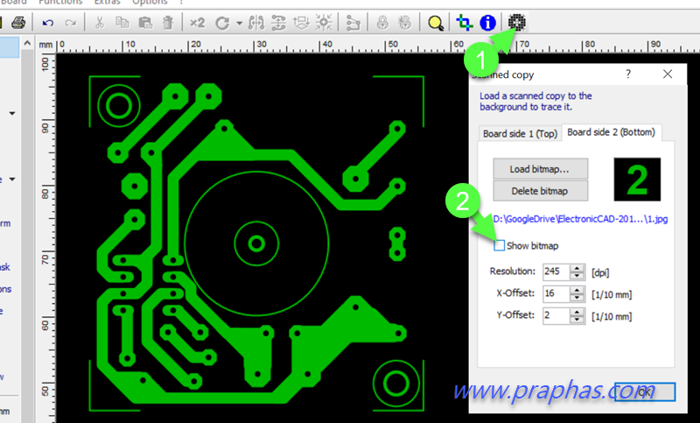Click the magnifier zoom icon
The height and width of the screenshot is (423, 700).
(x=435, y=22)
